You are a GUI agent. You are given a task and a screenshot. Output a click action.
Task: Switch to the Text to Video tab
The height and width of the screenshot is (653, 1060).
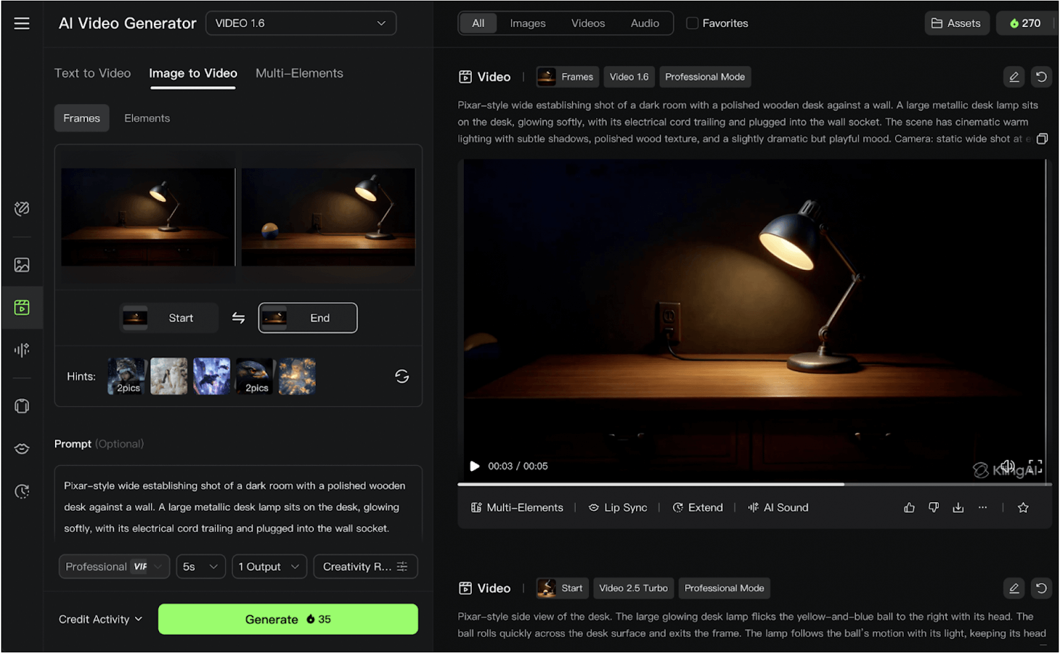click(92, 73)
